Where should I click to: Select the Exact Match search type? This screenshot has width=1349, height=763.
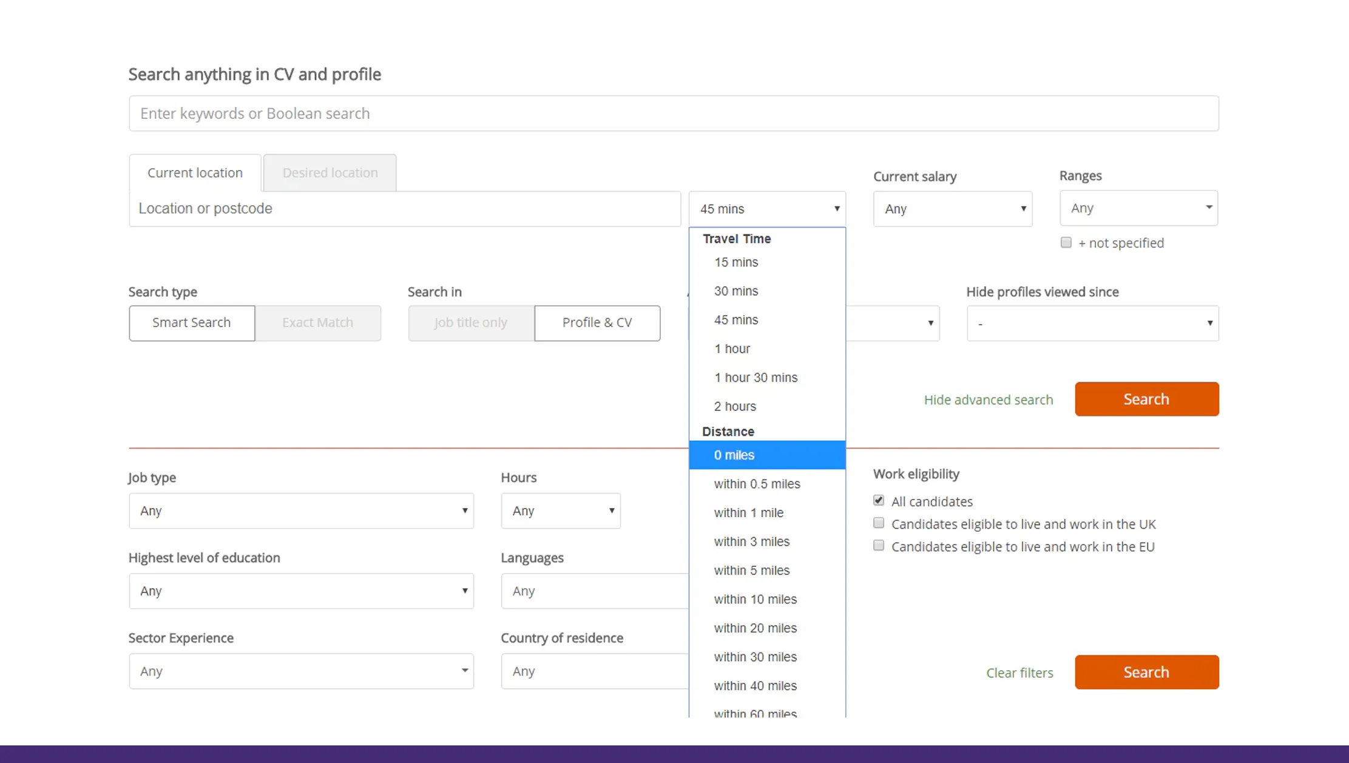[317, 323]
